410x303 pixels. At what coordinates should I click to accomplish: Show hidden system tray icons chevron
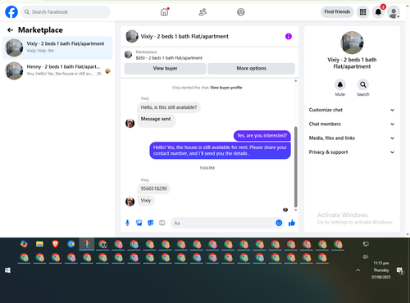(358, 270)
